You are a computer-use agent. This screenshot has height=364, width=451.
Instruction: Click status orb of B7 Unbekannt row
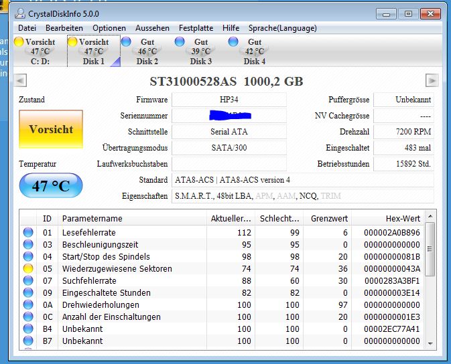coord(28,341)
